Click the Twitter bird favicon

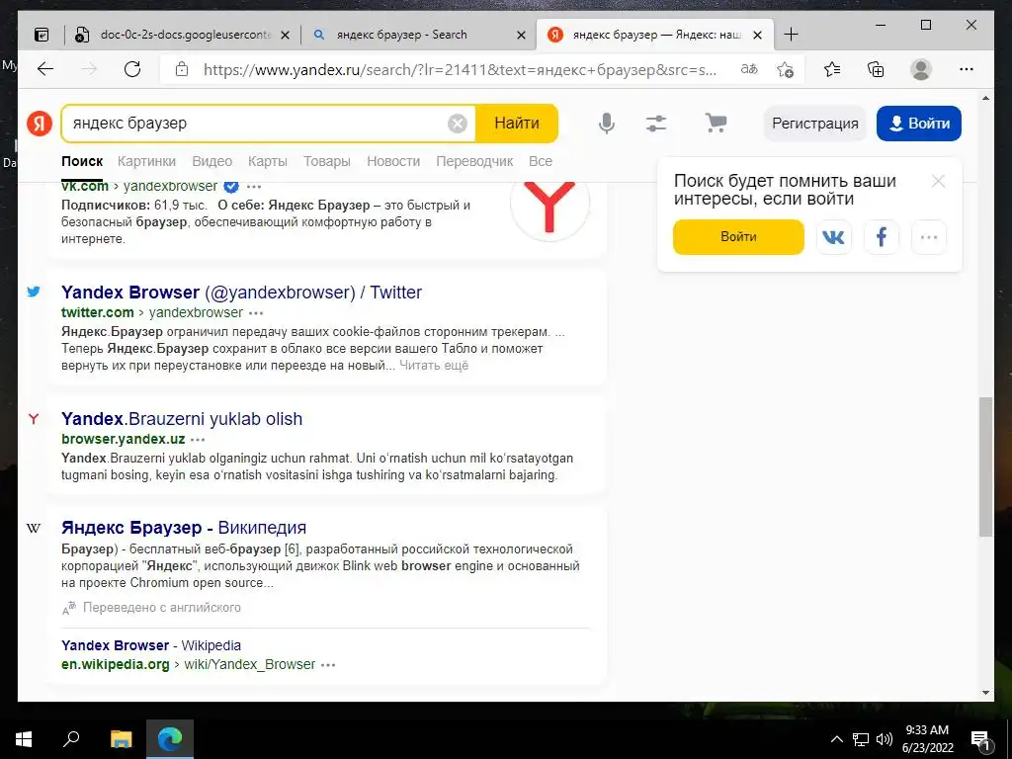pyautogui.click(x=34, y=292)
